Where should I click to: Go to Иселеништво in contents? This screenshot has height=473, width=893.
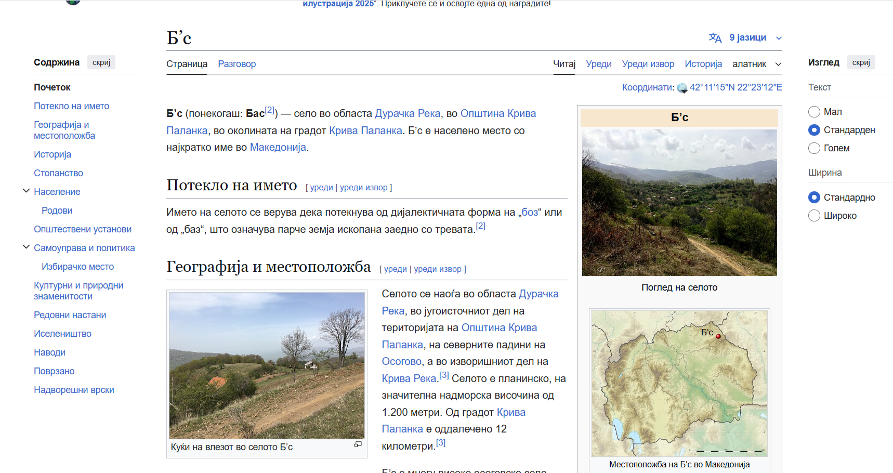pyautogui.click(x=62, y=334)
